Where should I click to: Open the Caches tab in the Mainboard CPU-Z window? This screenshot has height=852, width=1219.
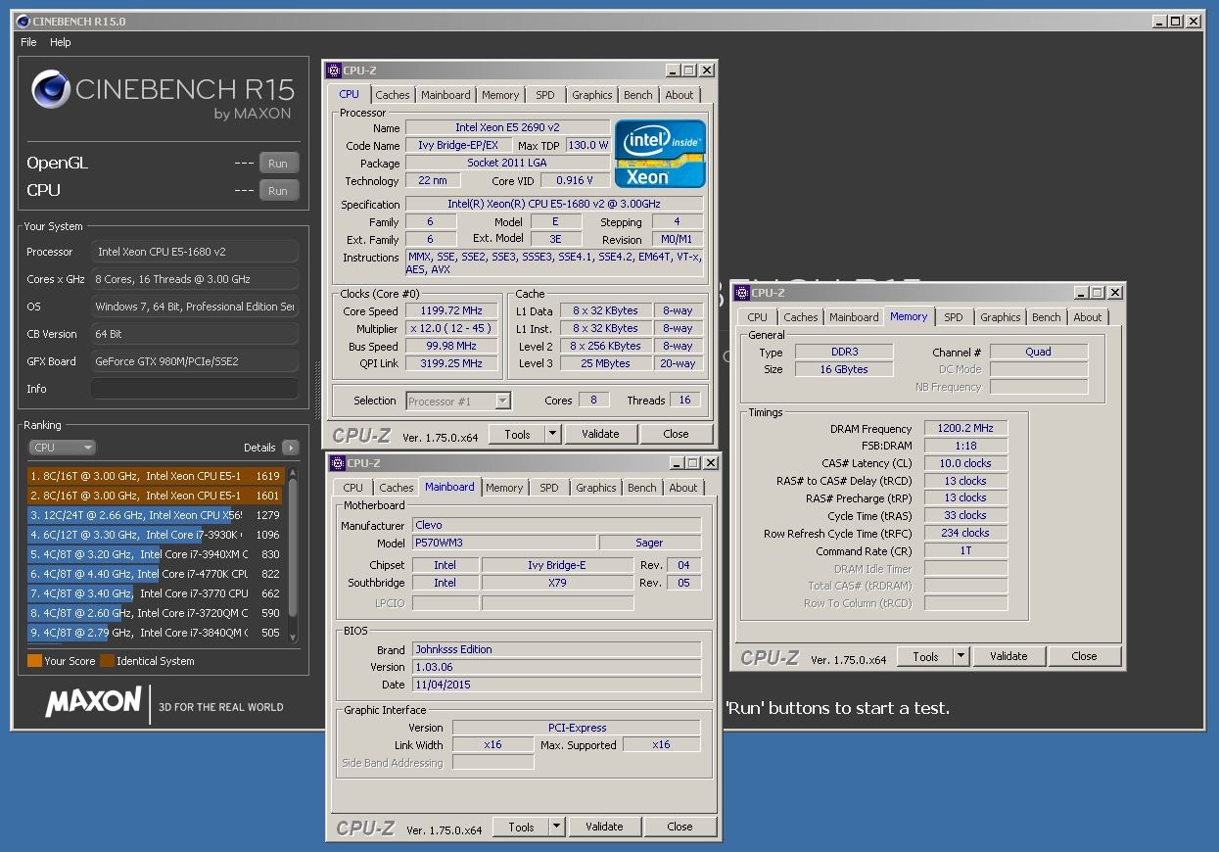397,488
